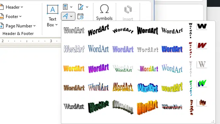This screenshot has height=124, width=220.
Task: Select the plain outline WordArt style
Action: [74, 30]
